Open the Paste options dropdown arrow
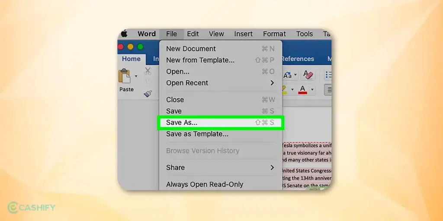 click(x=136, y=76)
